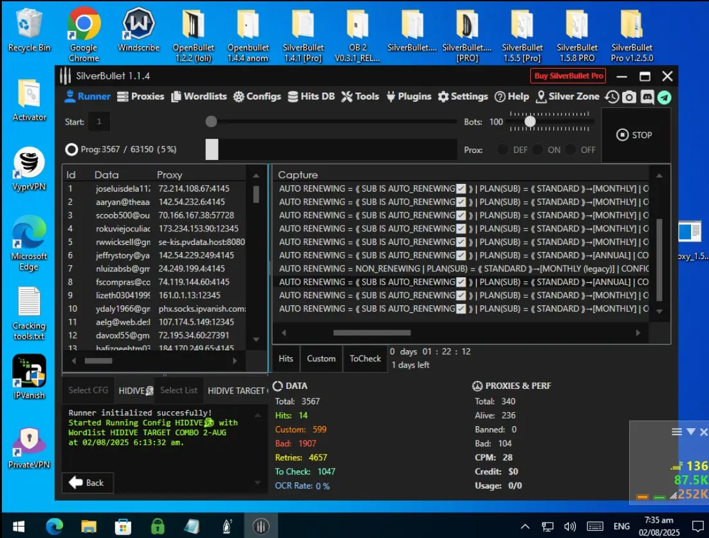The image size is (709, 538).
Task: Click the Prog progress bar
Action: click(331, 150)
